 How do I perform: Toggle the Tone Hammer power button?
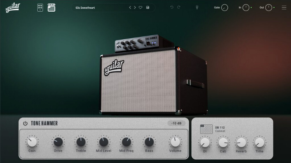[x=25, y=123]
